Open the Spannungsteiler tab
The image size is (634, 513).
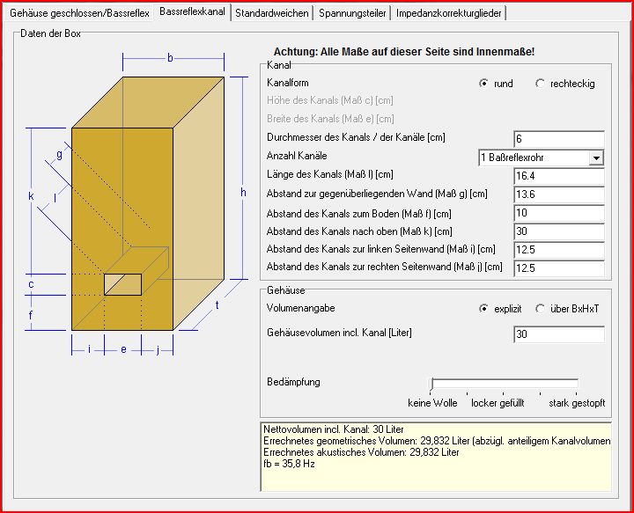tap(352, 13)
